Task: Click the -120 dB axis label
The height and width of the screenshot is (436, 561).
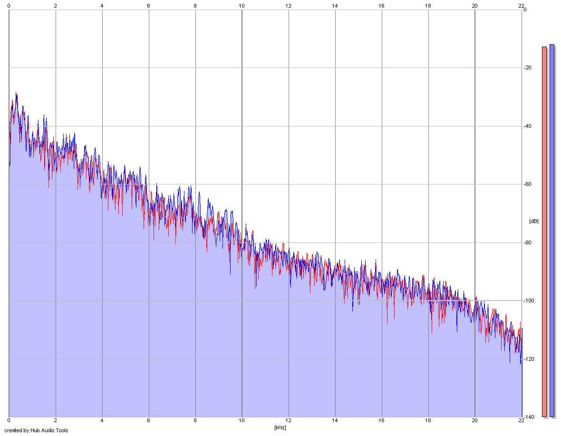Action: coord(529,359)
